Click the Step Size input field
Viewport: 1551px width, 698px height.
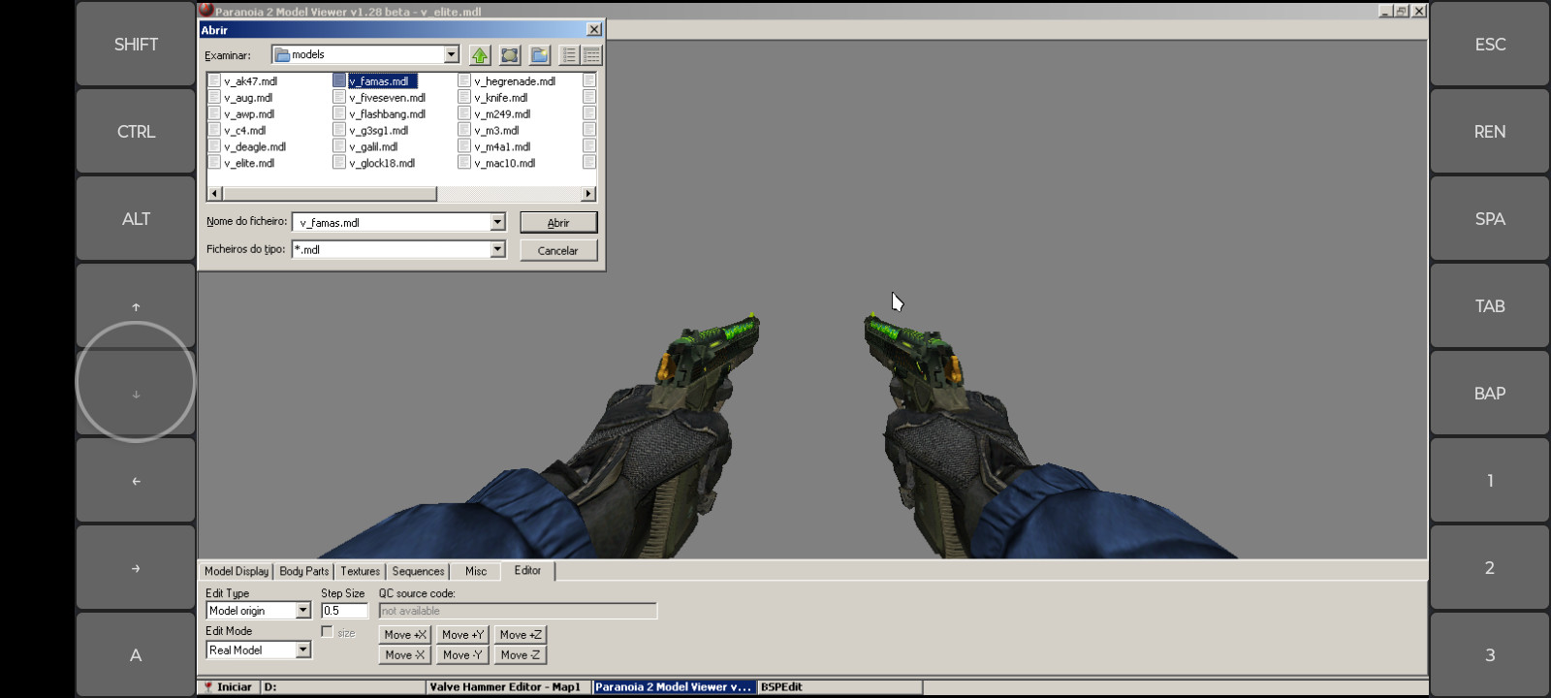pyautogui.click(x=344, y=611)
